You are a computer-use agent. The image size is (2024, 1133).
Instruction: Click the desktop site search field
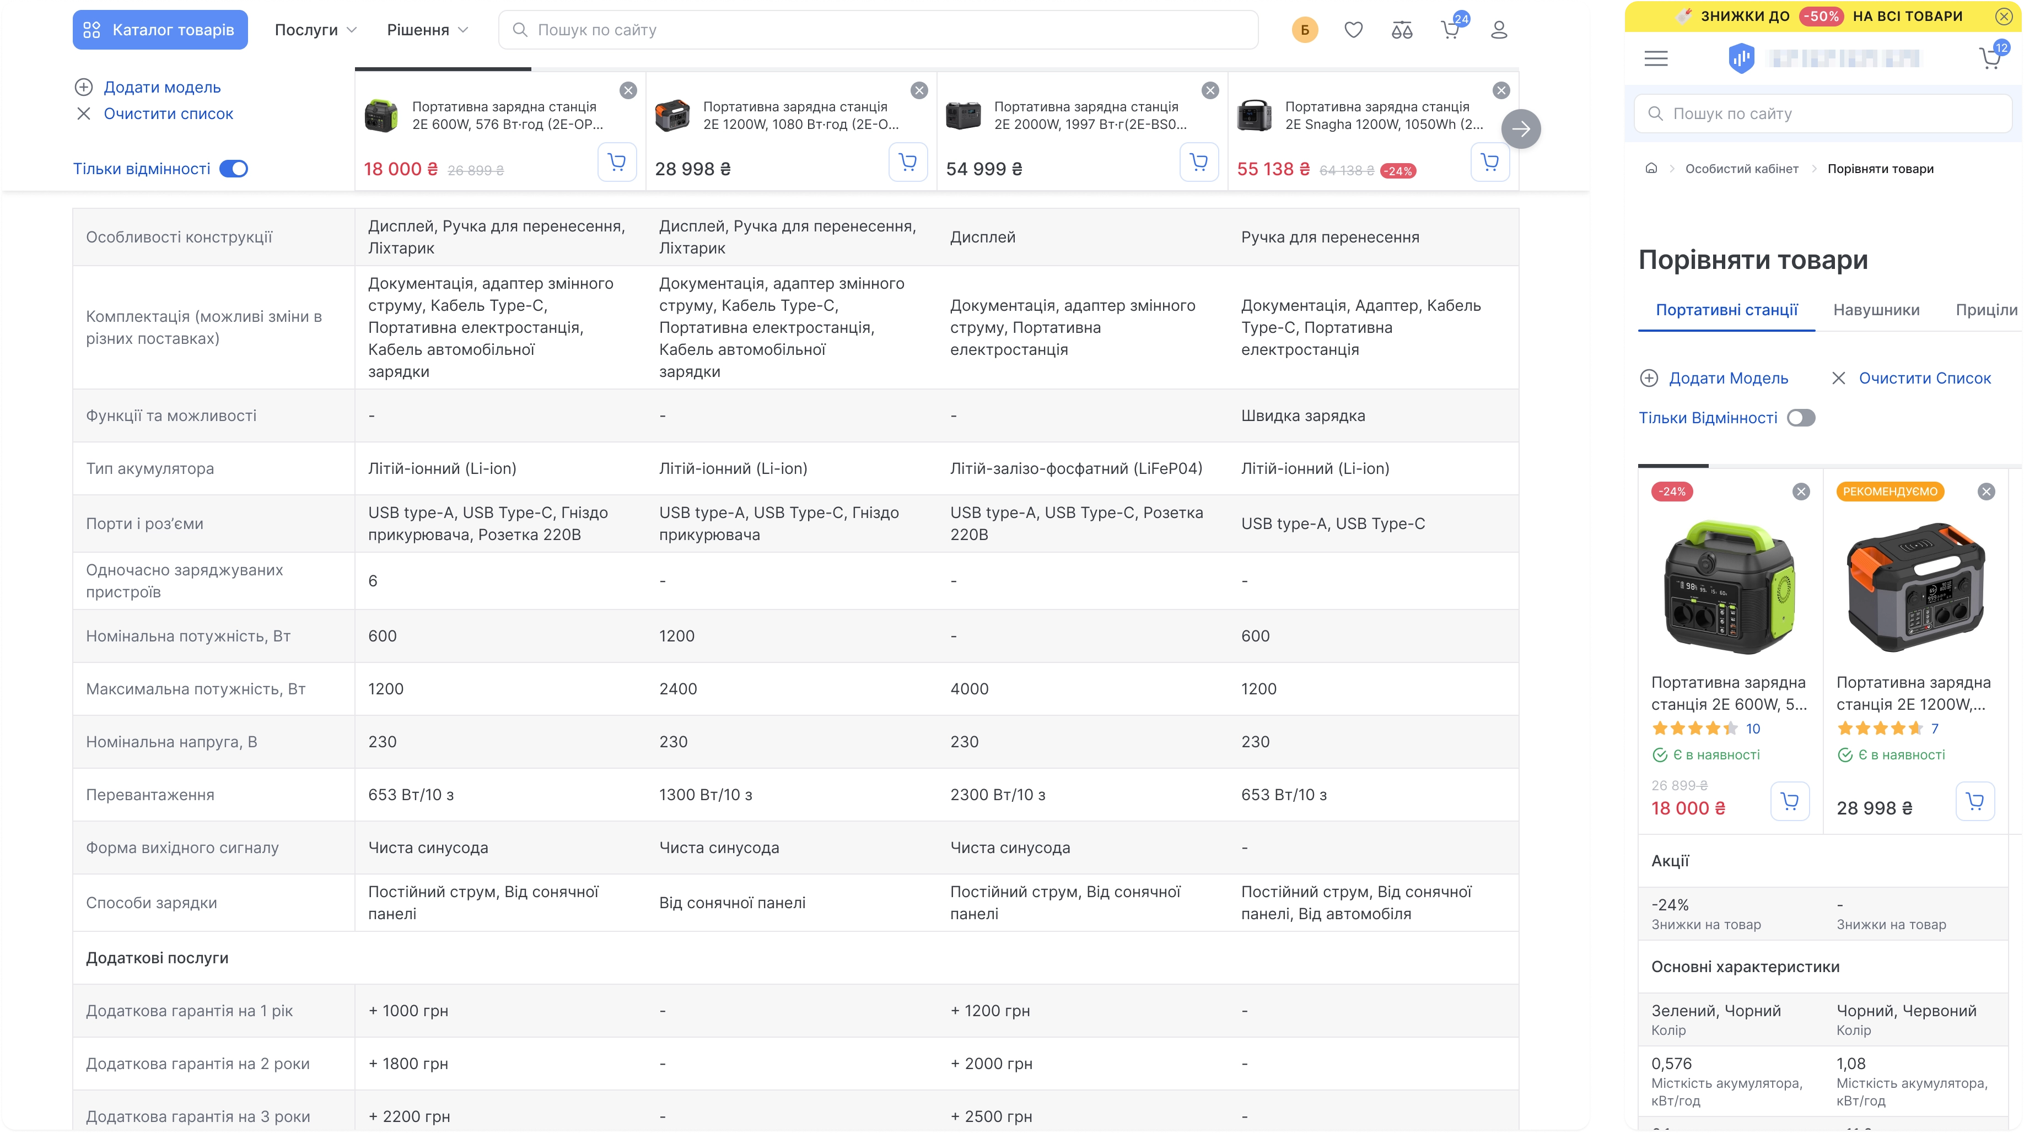[x=878, y=30]
